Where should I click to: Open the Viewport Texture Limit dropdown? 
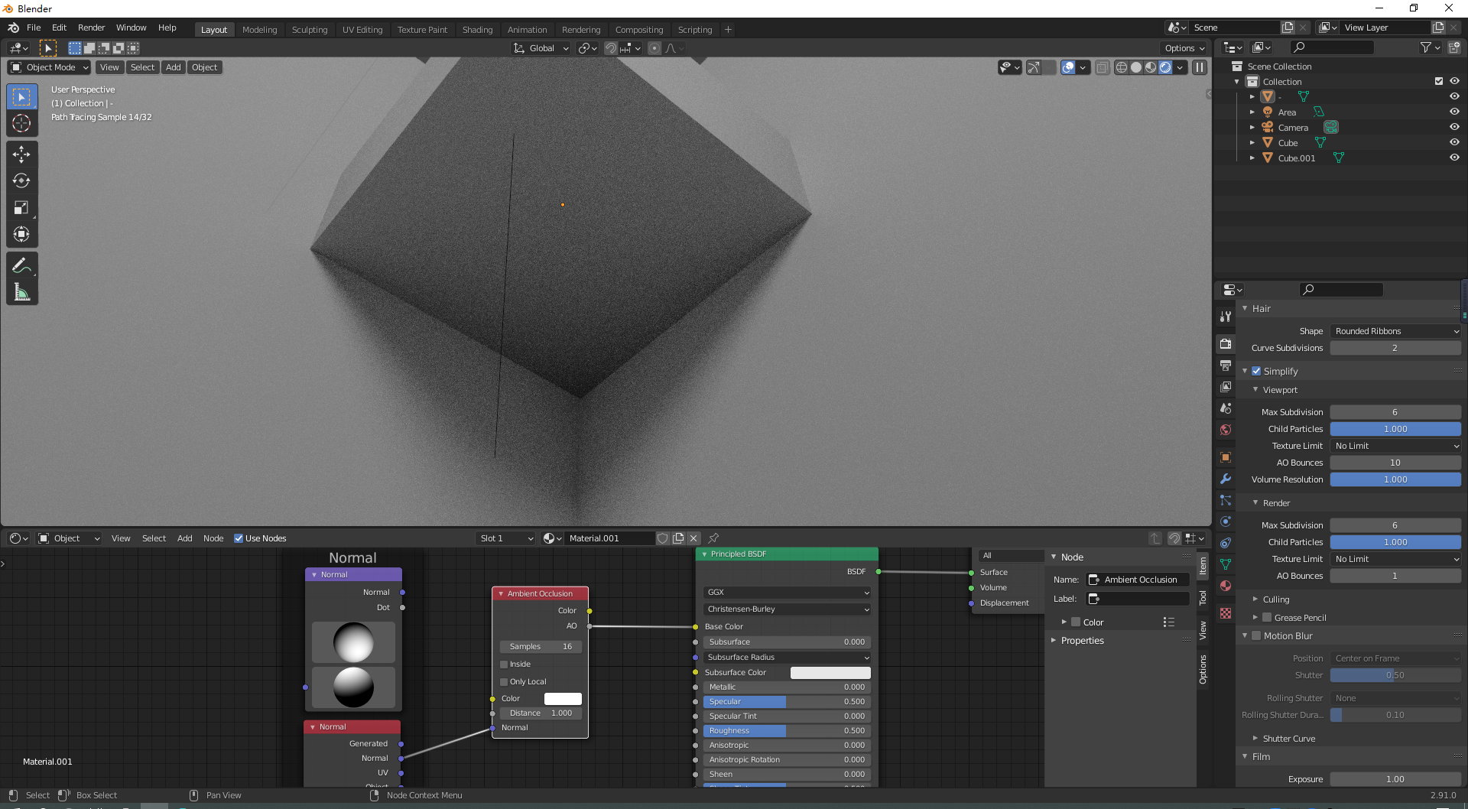[1395, 446]
